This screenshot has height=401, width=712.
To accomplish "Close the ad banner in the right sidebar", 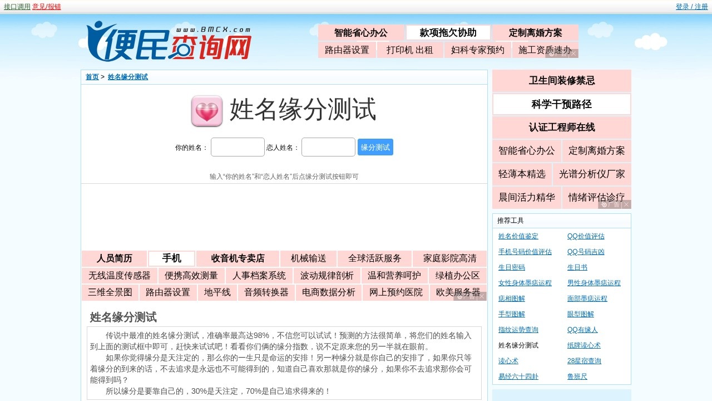I will [626, 204].
